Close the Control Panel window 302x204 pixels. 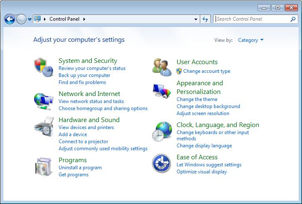[x=291, y=8]
